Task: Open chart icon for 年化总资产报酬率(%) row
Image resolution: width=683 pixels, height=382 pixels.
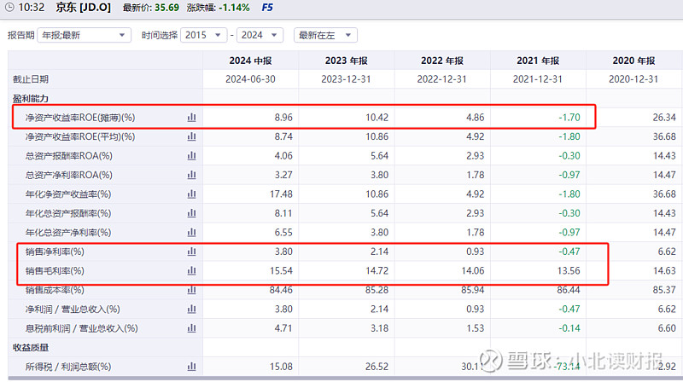Action: point(191,213)
